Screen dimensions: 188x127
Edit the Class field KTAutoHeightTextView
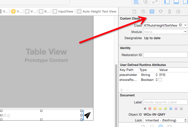coord(161,25)
